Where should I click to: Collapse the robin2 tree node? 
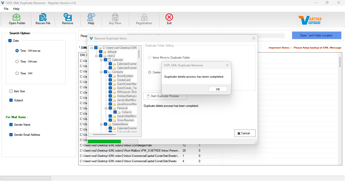click(96, 56)
